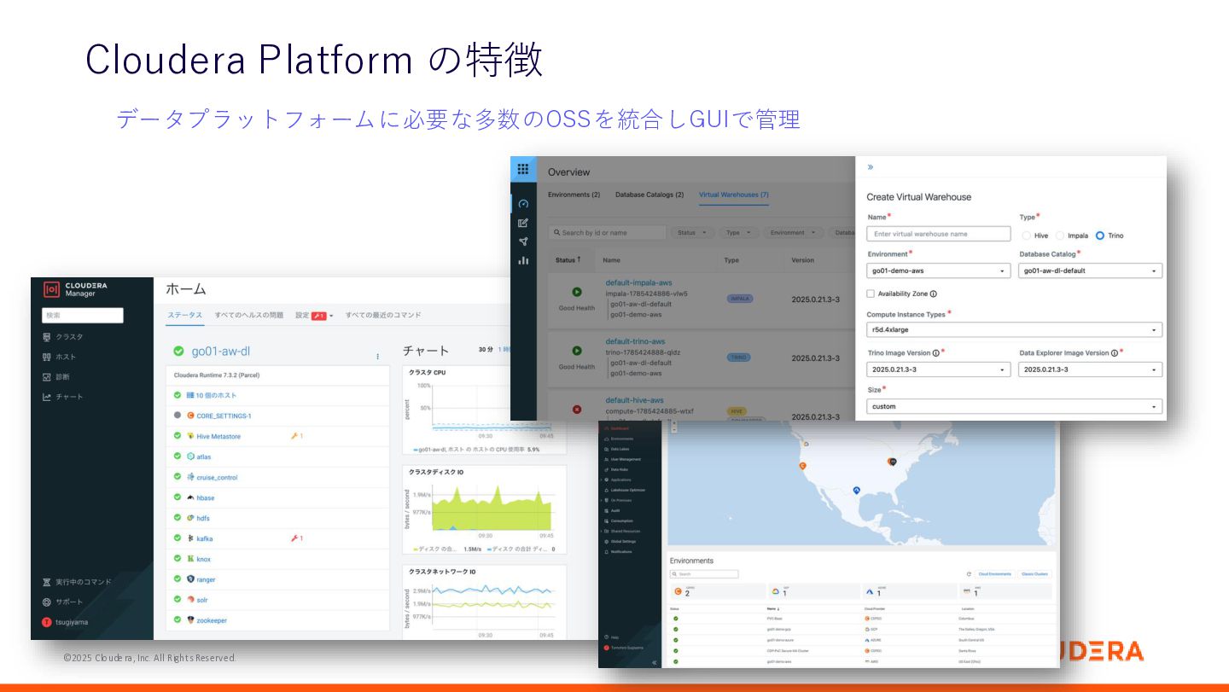The image size is (1229, 692).
Task: Open the Size dropdown showing custom
Action: point(1014,406)
